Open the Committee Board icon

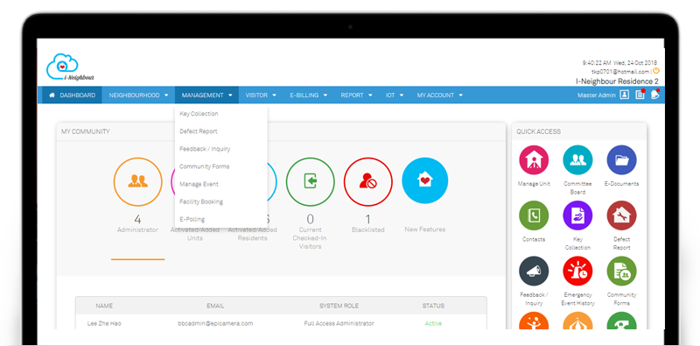coord(577,159)
